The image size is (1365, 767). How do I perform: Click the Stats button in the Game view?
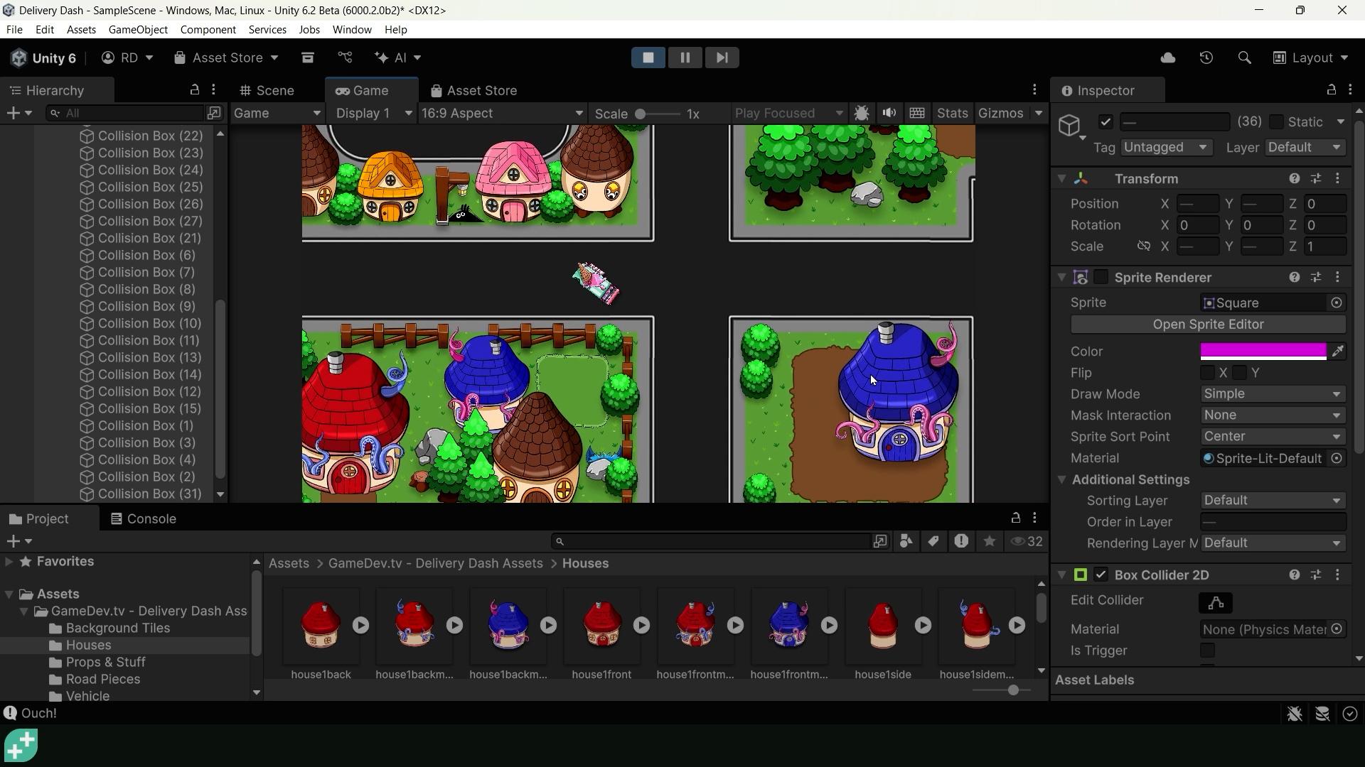[x=952, y=112]
